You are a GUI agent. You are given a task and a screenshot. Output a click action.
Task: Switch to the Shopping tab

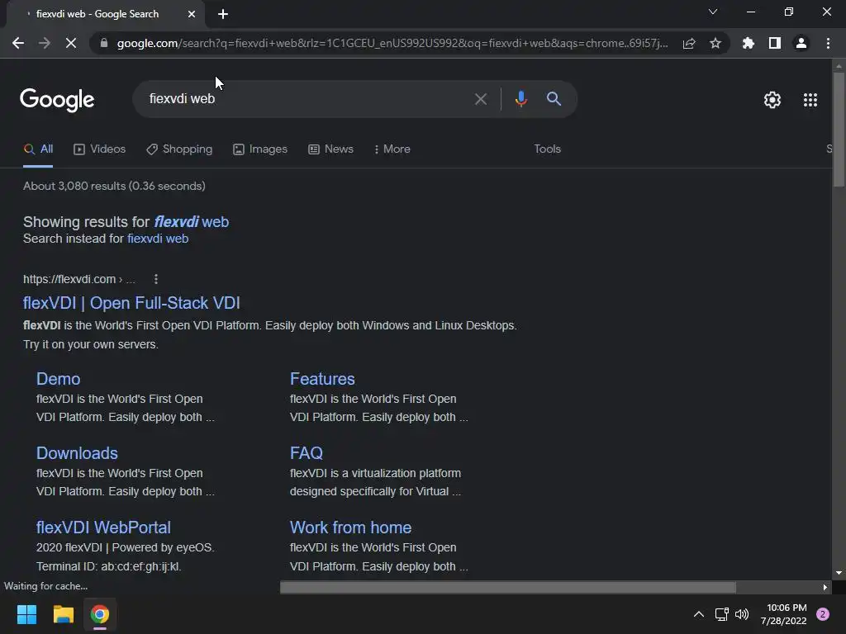[179, 149]
